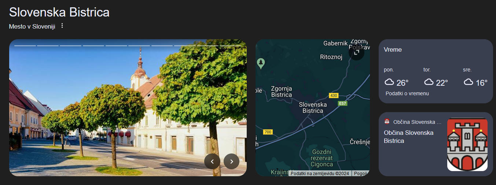Open the three-dot more options menu

(62, 26)
